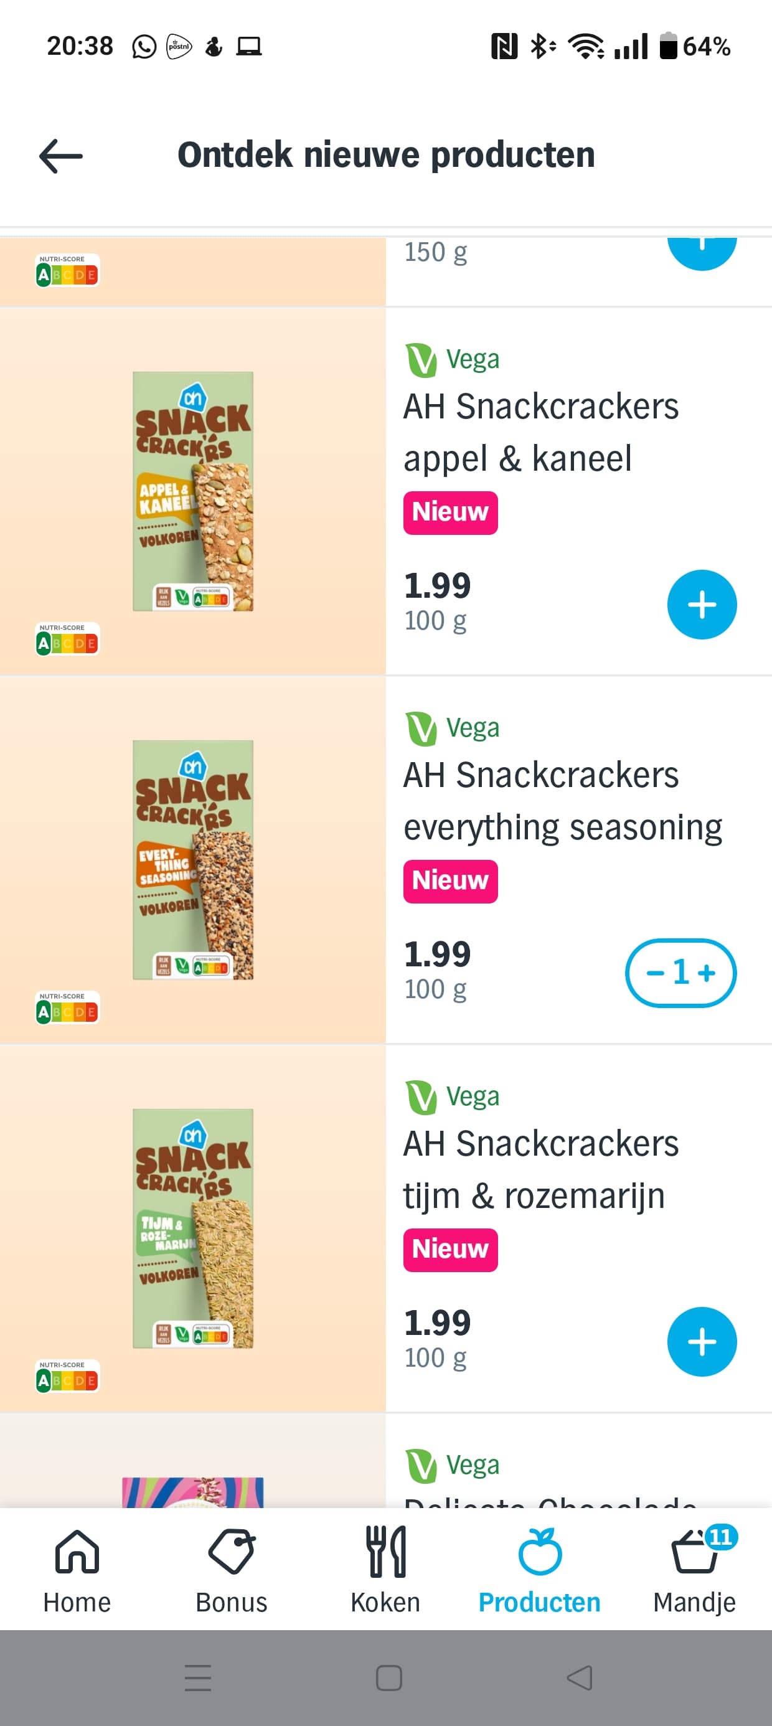Tap the back arrow icon
772x1726 pixels.
pos(61,156)
